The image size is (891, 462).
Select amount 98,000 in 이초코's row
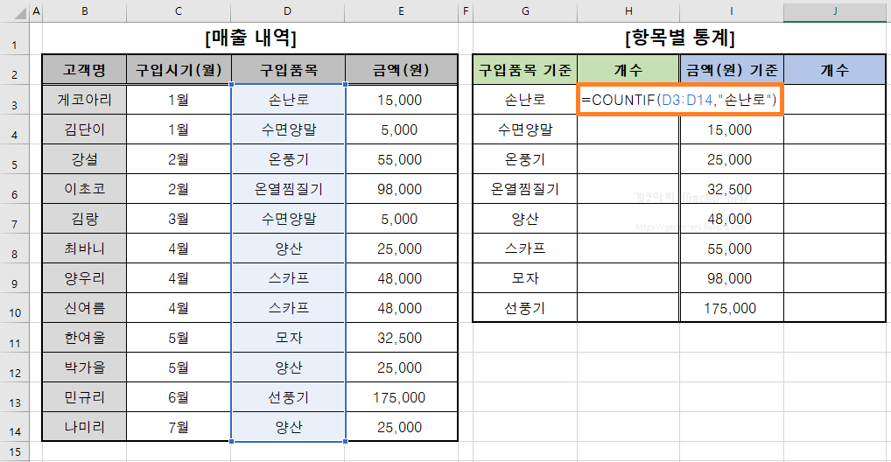point(401,189)
